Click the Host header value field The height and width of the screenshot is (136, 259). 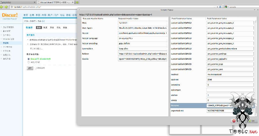[x=142, y=23]
